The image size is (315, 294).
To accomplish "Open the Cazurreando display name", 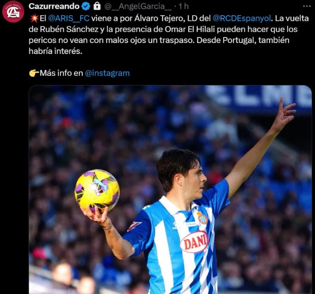I will 54,6.
